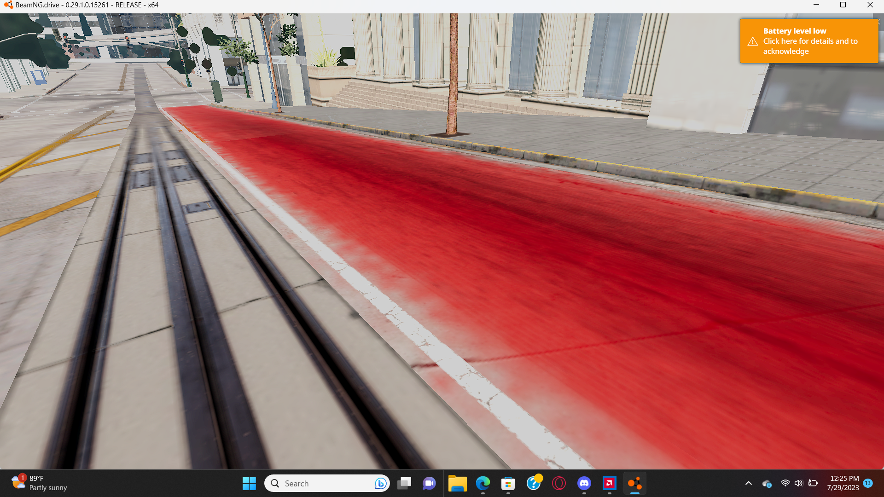884x497 pixels.
Task: Open Microsoft Store from taskbar
Action: pos(508,483)
